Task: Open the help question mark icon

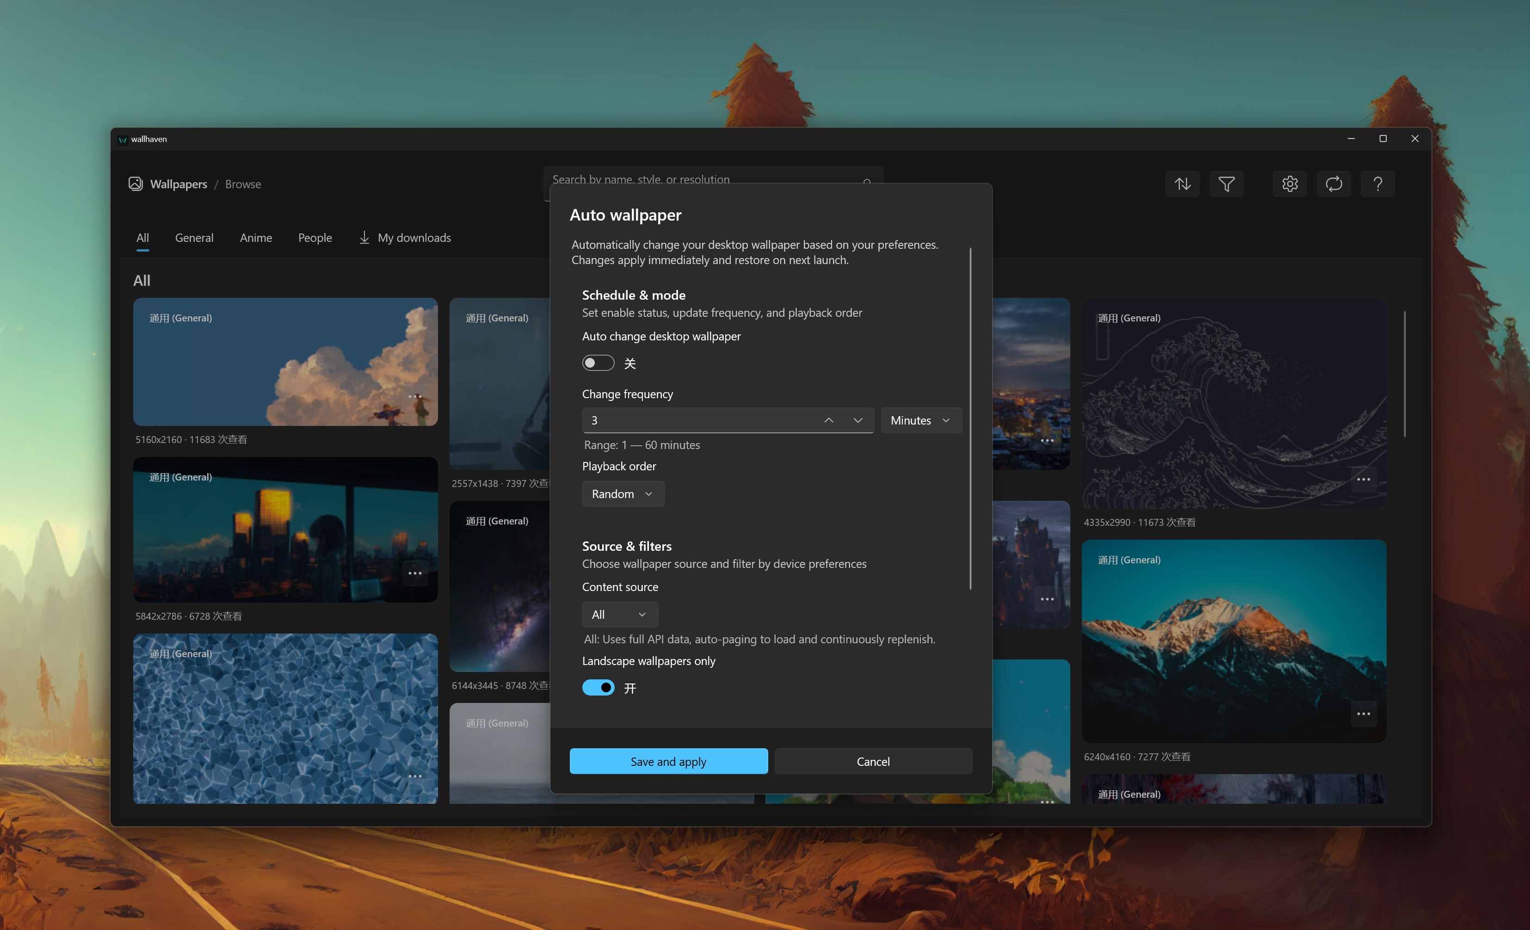Action: point(1377,184)
